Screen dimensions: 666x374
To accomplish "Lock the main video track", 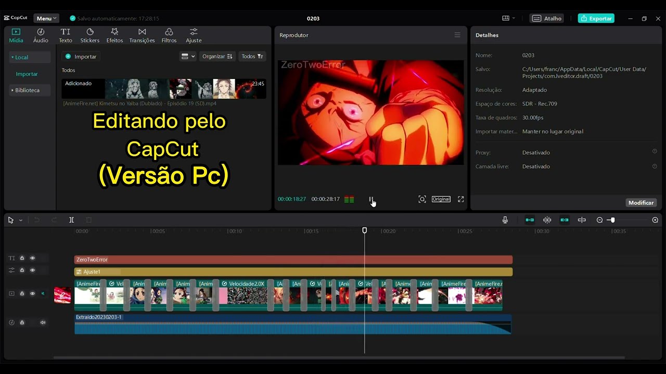I will (x=22, y=293).
